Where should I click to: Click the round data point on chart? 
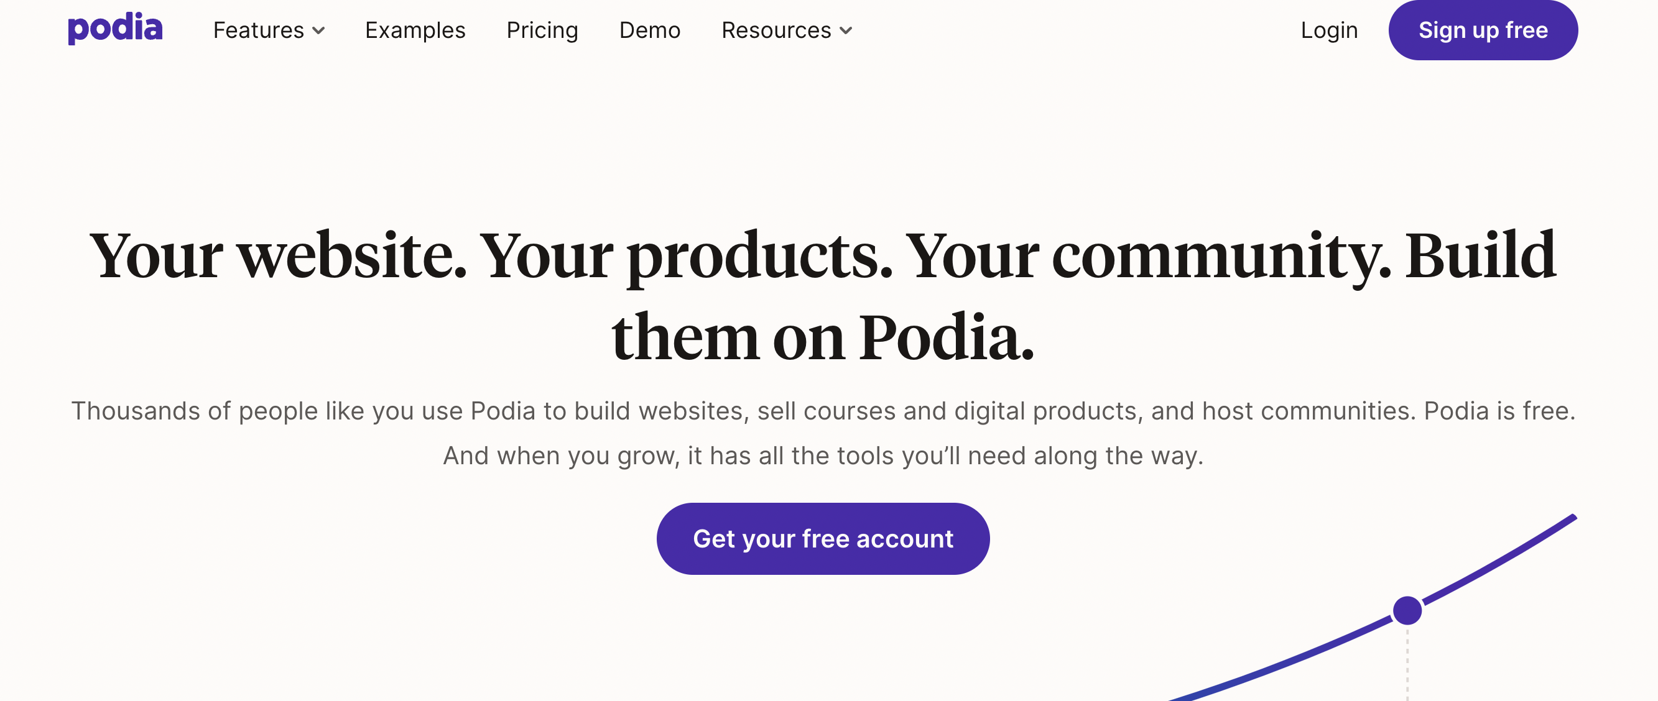point(1407,610)
